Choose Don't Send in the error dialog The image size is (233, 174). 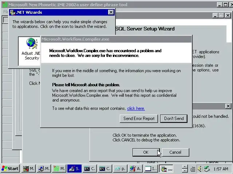click(x=174, y=119)
